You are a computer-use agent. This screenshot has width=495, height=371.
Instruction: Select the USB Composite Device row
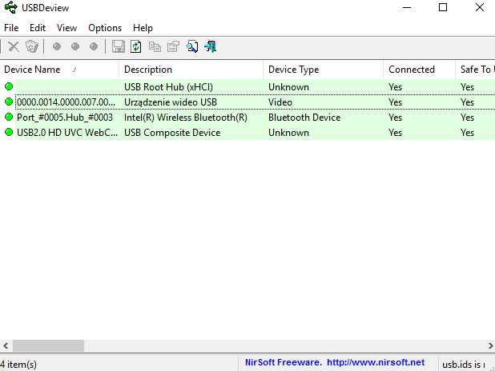[x=247, y=133]
